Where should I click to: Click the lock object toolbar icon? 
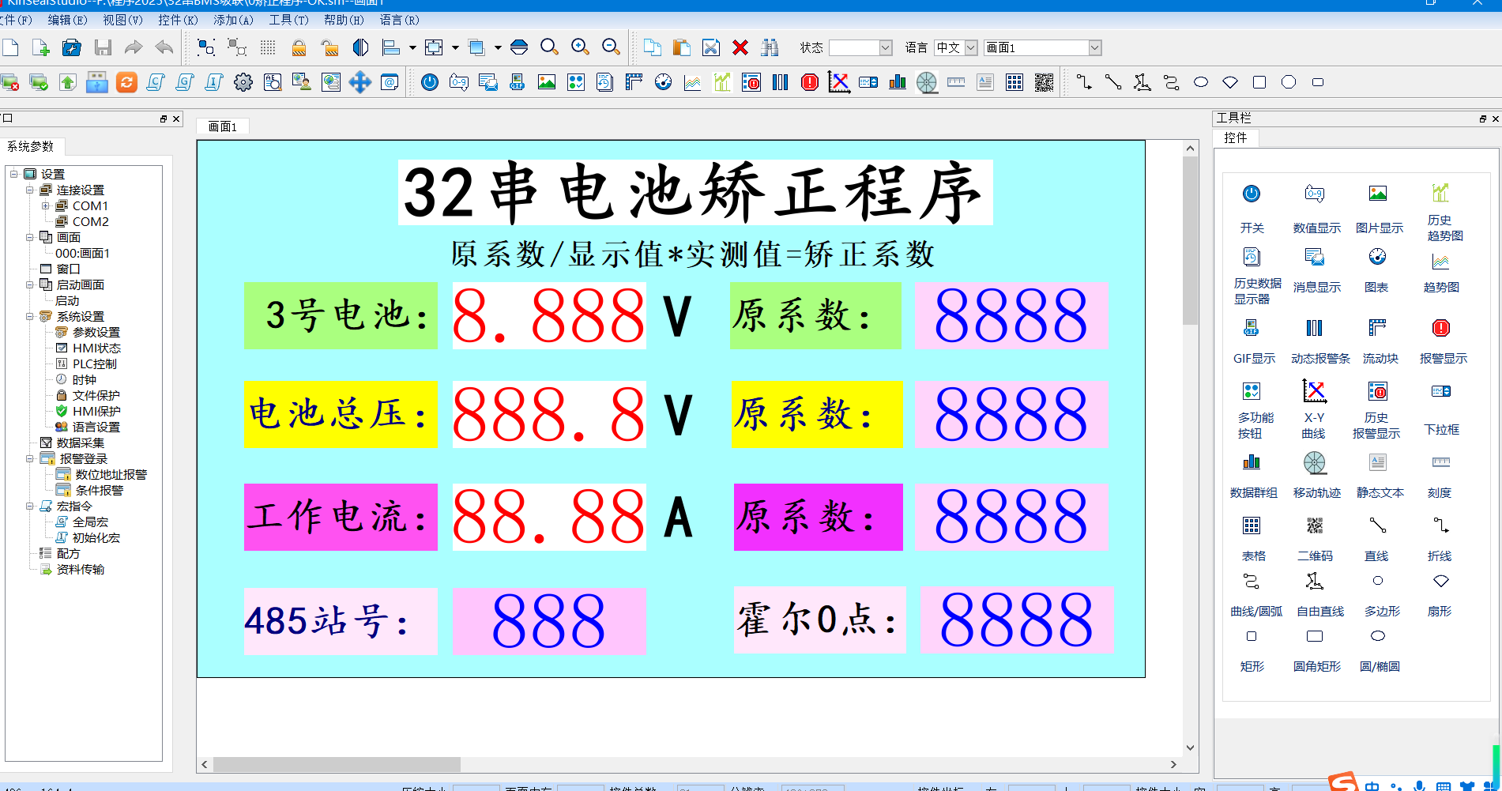pyautogui.click(x=299, y=47)
